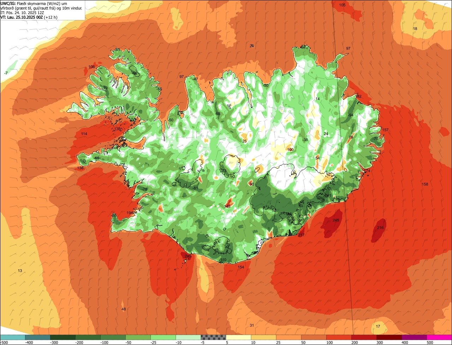452x345 pixels.
Task: Pick the purple legend swatch between 400 and 500
Action: (x=414, y=337)
